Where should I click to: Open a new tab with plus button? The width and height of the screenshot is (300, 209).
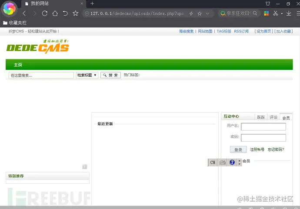click(x=92, y=3)
